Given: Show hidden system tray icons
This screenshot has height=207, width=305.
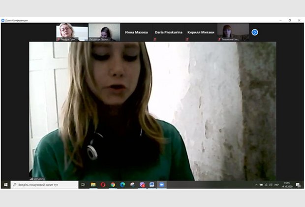Looking at the screenshot, I should tap(256, 185).
